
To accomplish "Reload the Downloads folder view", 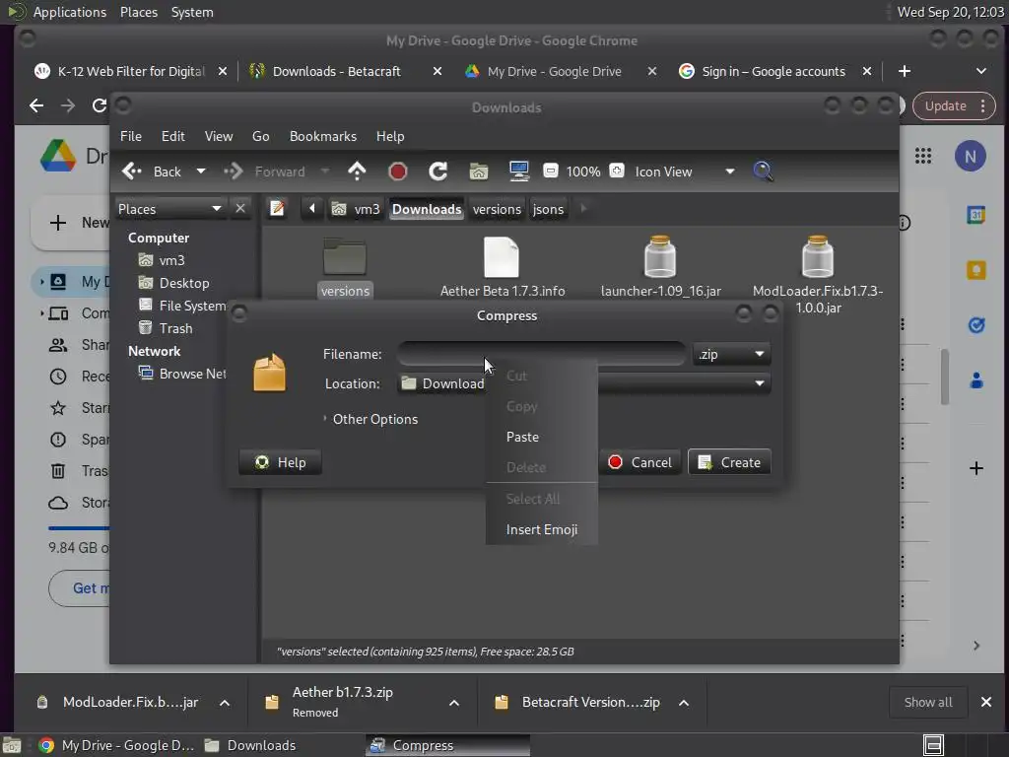I will (438, 172).
